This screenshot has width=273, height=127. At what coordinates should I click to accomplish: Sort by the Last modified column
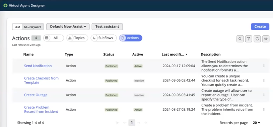[174, 54]
